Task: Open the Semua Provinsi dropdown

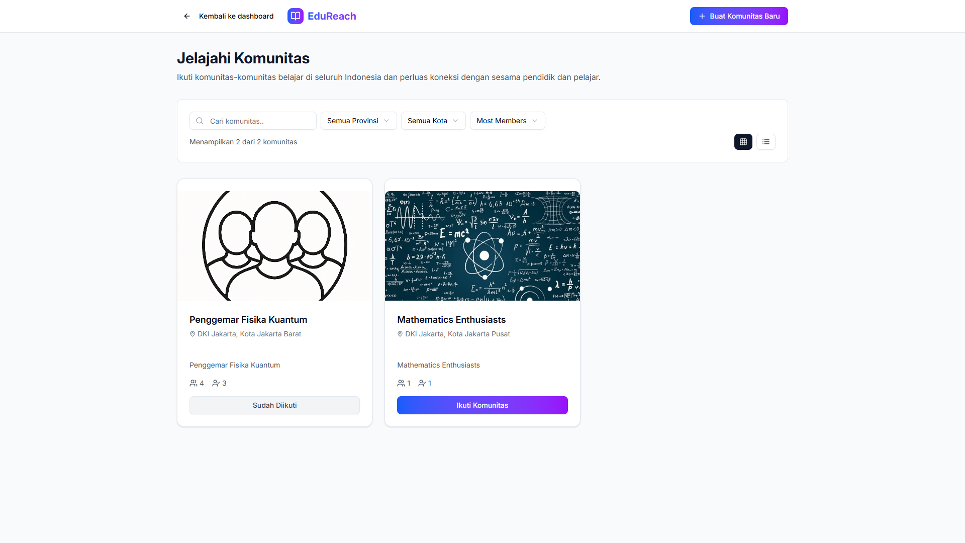Action: point(358,121)
